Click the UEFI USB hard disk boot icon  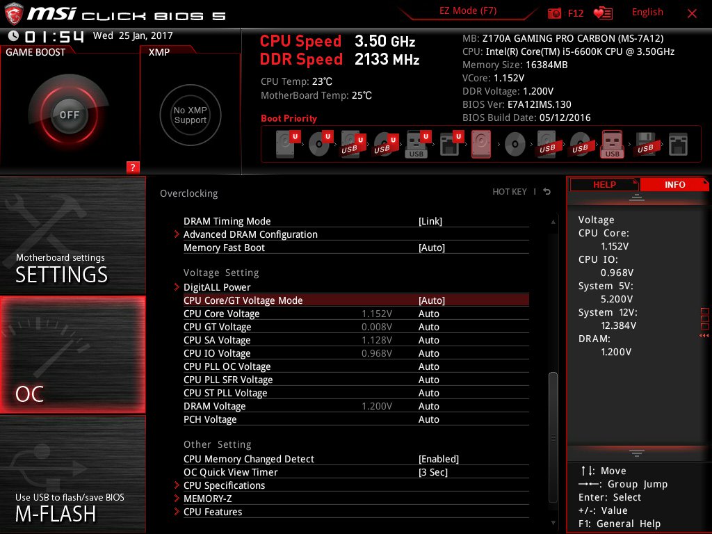click(353, 144)
